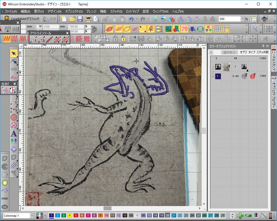This screenshot has width=277, height=221.
Task: Step palette colors with spinner arrows
Action: pos(233,215)
